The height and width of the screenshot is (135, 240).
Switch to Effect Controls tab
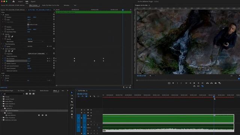pos(33,5)
